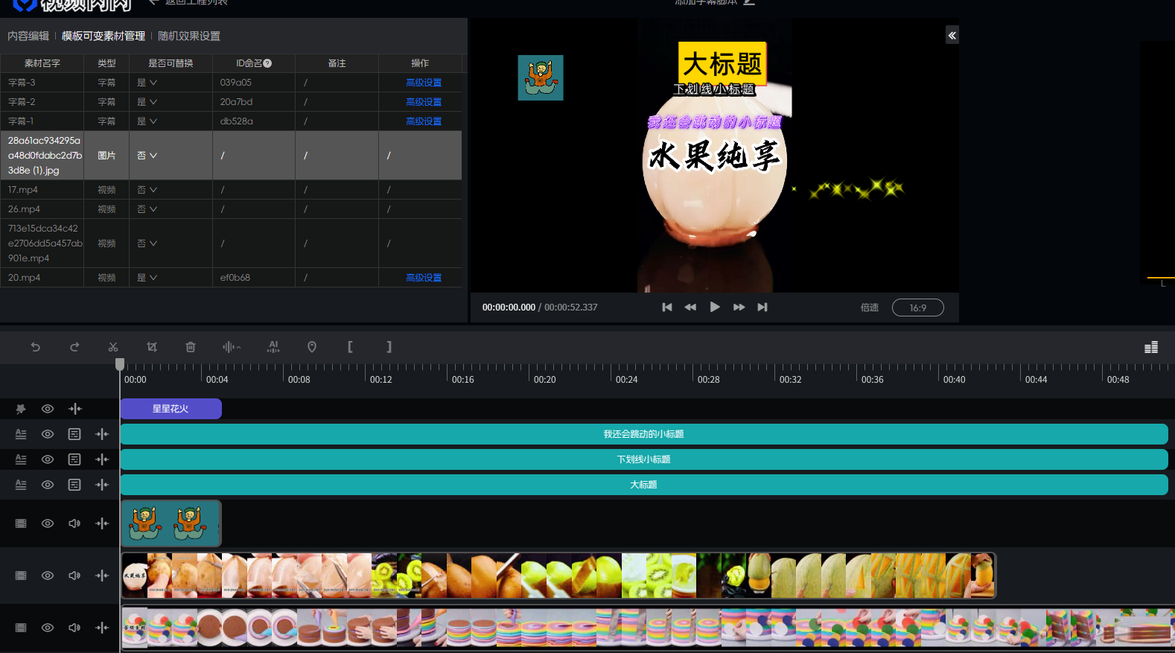This screenshot has height=653, width=1175.
Task: Open text editor for 大标题 track
Action: [74, 485]
